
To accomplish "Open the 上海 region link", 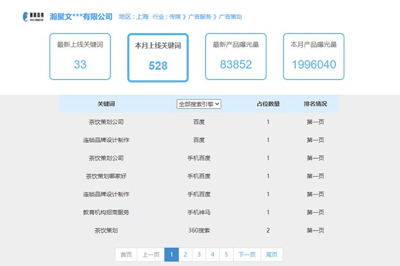I will click(x=142, y=16).
